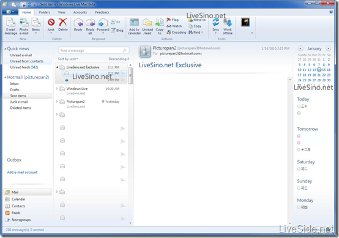
Task: Toggle Descending sort order
Action: (119, 59)
